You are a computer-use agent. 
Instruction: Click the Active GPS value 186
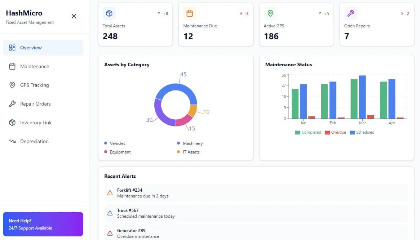tap(271, 36)
